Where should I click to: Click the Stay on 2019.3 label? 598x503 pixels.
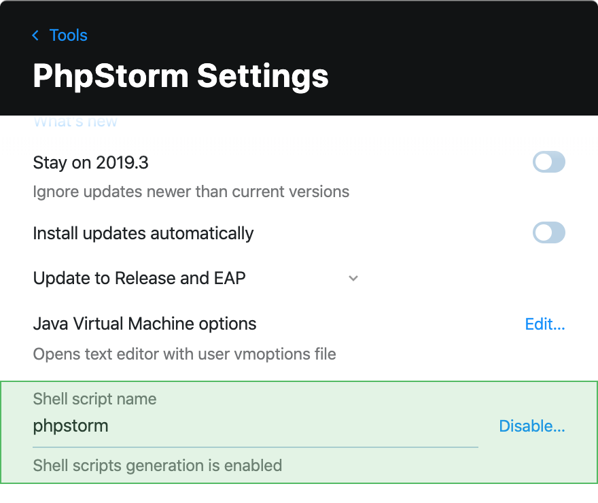(x=90, y=163)
